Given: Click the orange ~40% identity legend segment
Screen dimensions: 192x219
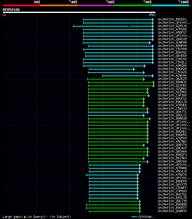Looking at the screenshot, I should coord(59,5).
